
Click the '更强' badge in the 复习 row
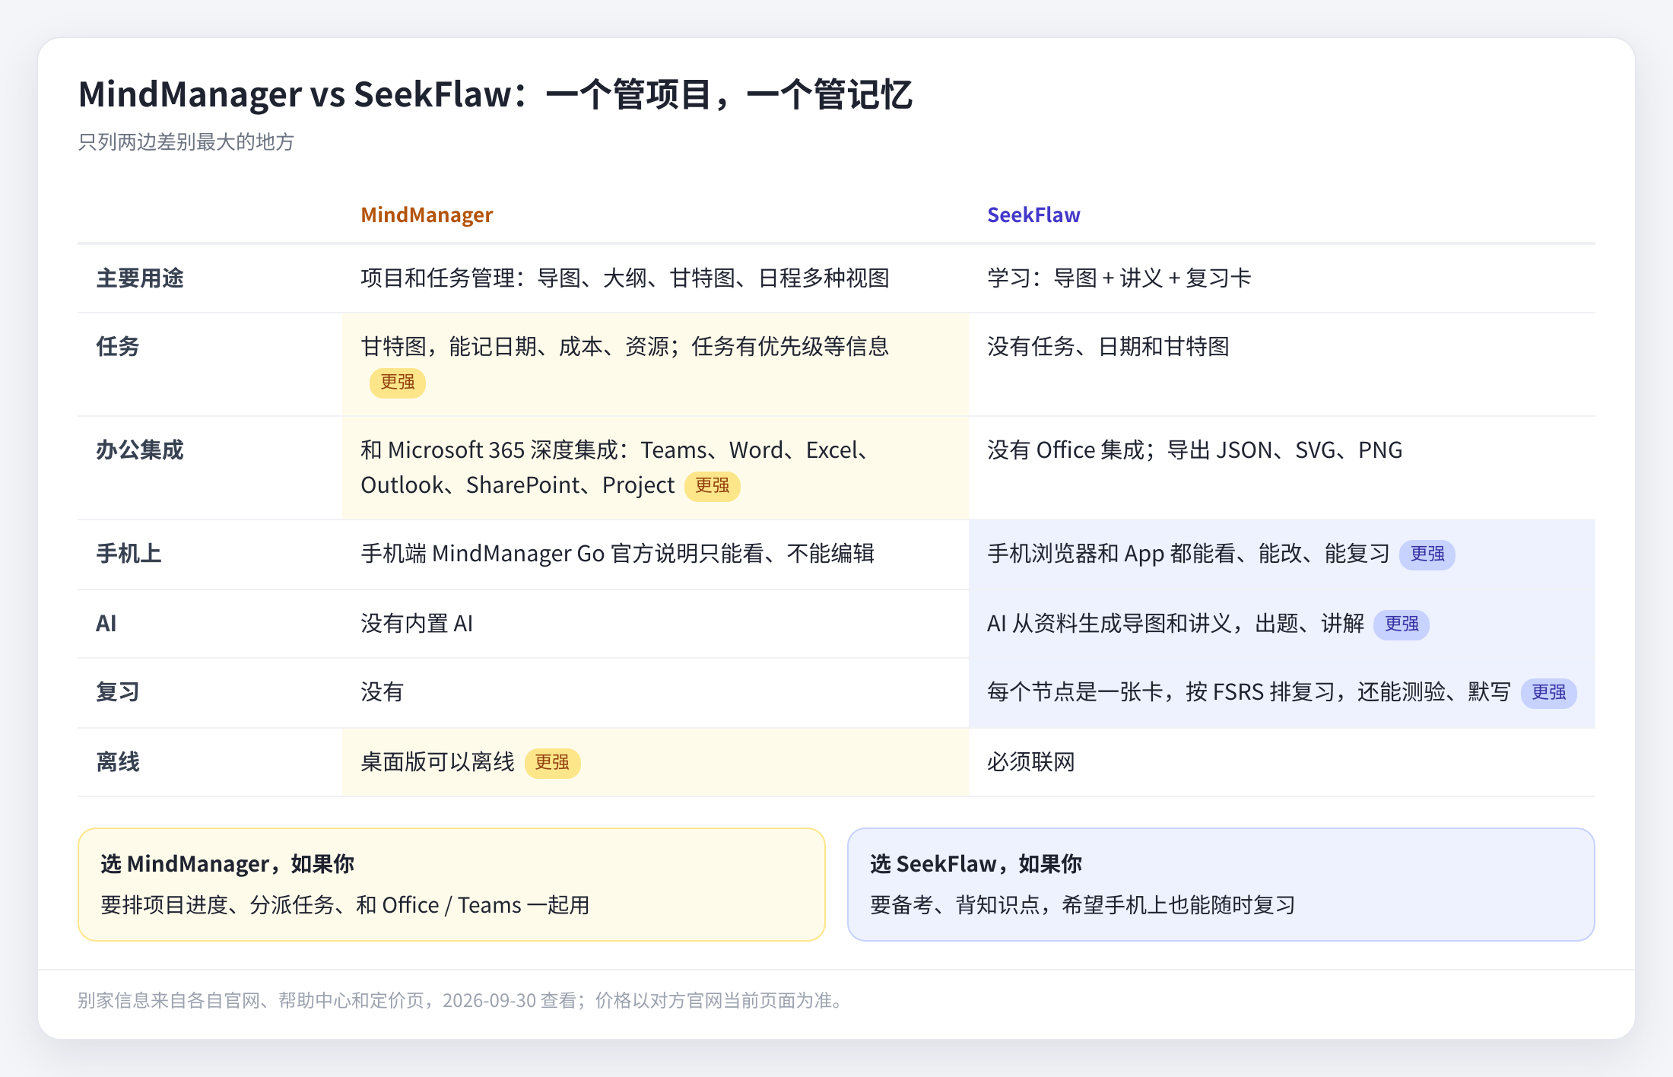pyautogui.click(x=1549, y=693)
